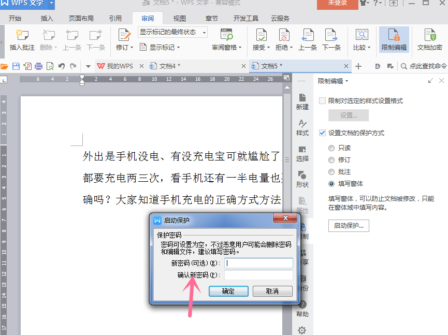Open the New (新建) sidebar icon

(x=302, y=101)
